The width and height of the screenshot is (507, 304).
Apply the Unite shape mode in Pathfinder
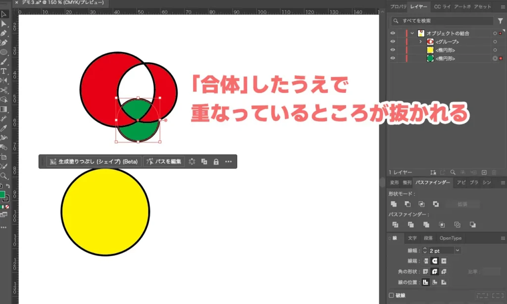[394, 204]
